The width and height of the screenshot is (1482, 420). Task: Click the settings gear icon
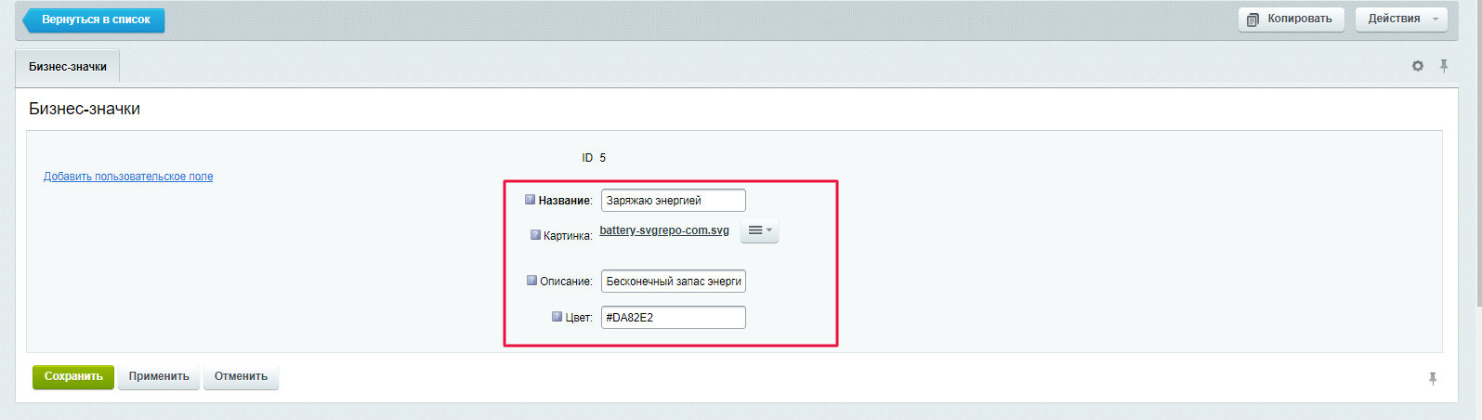(x=1418, y=66)
